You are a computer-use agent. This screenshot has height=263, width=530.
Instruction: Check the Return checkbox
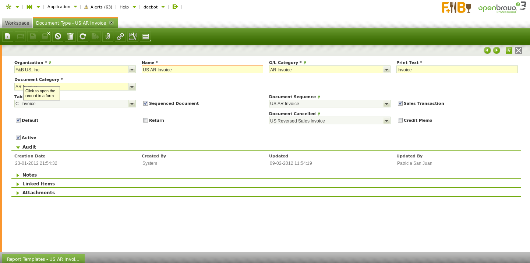coord(146,120)
